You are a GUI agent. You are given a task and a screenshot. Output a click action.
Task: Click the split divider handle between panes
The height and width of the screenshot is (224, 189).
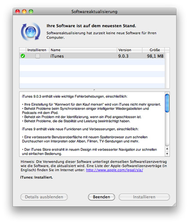click(x=94, y=90)
